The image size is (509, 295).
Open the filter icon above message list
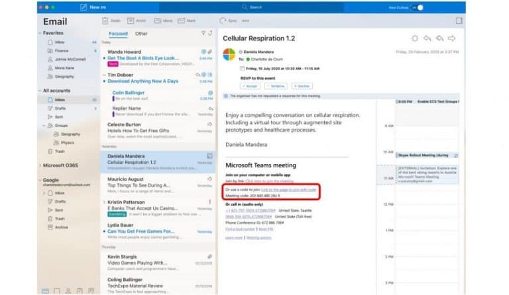pos(203,33)
